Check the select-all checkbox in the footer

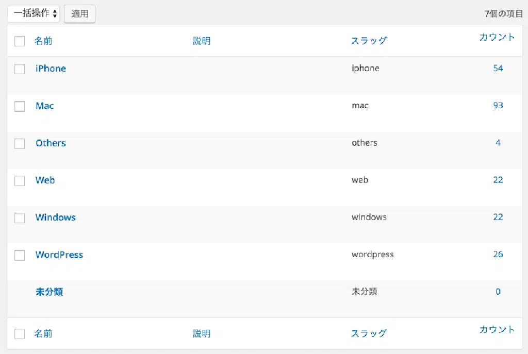(20, 334)
